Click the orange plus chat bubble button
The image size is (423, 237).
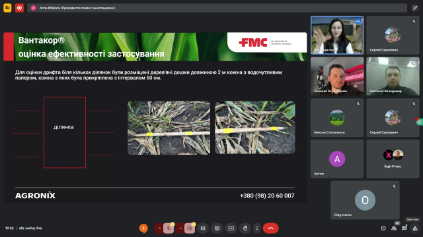click(143, 228)
